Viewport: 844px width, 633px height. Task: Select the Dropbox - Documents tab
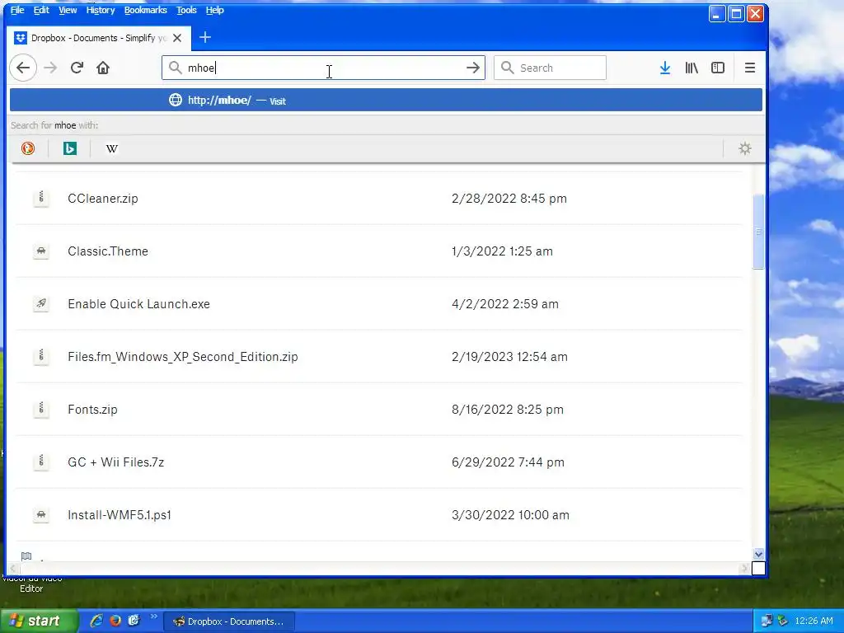coord(99,38)
